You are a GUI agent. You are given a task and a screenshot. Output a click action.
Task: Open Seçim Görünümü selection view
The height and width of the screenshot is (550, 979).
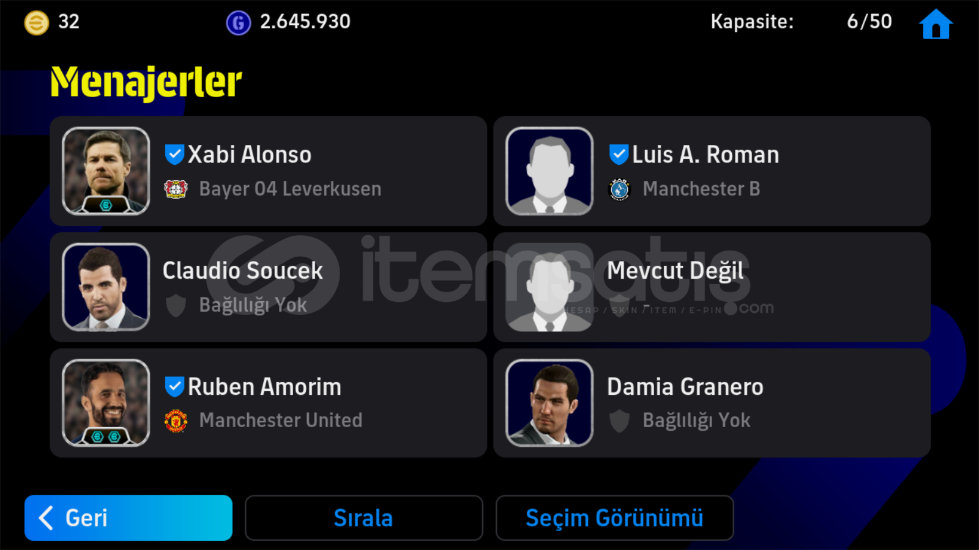(x=614, y=518)
